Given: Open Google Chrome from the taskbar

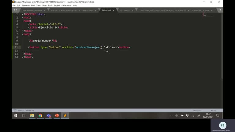Looking at the screenshot, I should click(40, 116).
